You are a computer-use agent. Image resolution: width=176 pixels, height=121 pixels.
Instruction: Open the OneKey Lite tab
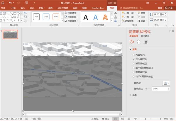98,8
